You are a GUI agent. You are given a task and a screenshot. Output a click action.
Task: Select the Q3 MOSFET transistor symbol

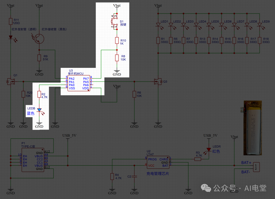pyautogui.click(x=158, y=82)
